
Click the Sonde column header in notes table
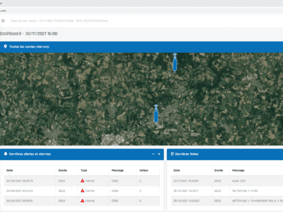pos(219,170)
